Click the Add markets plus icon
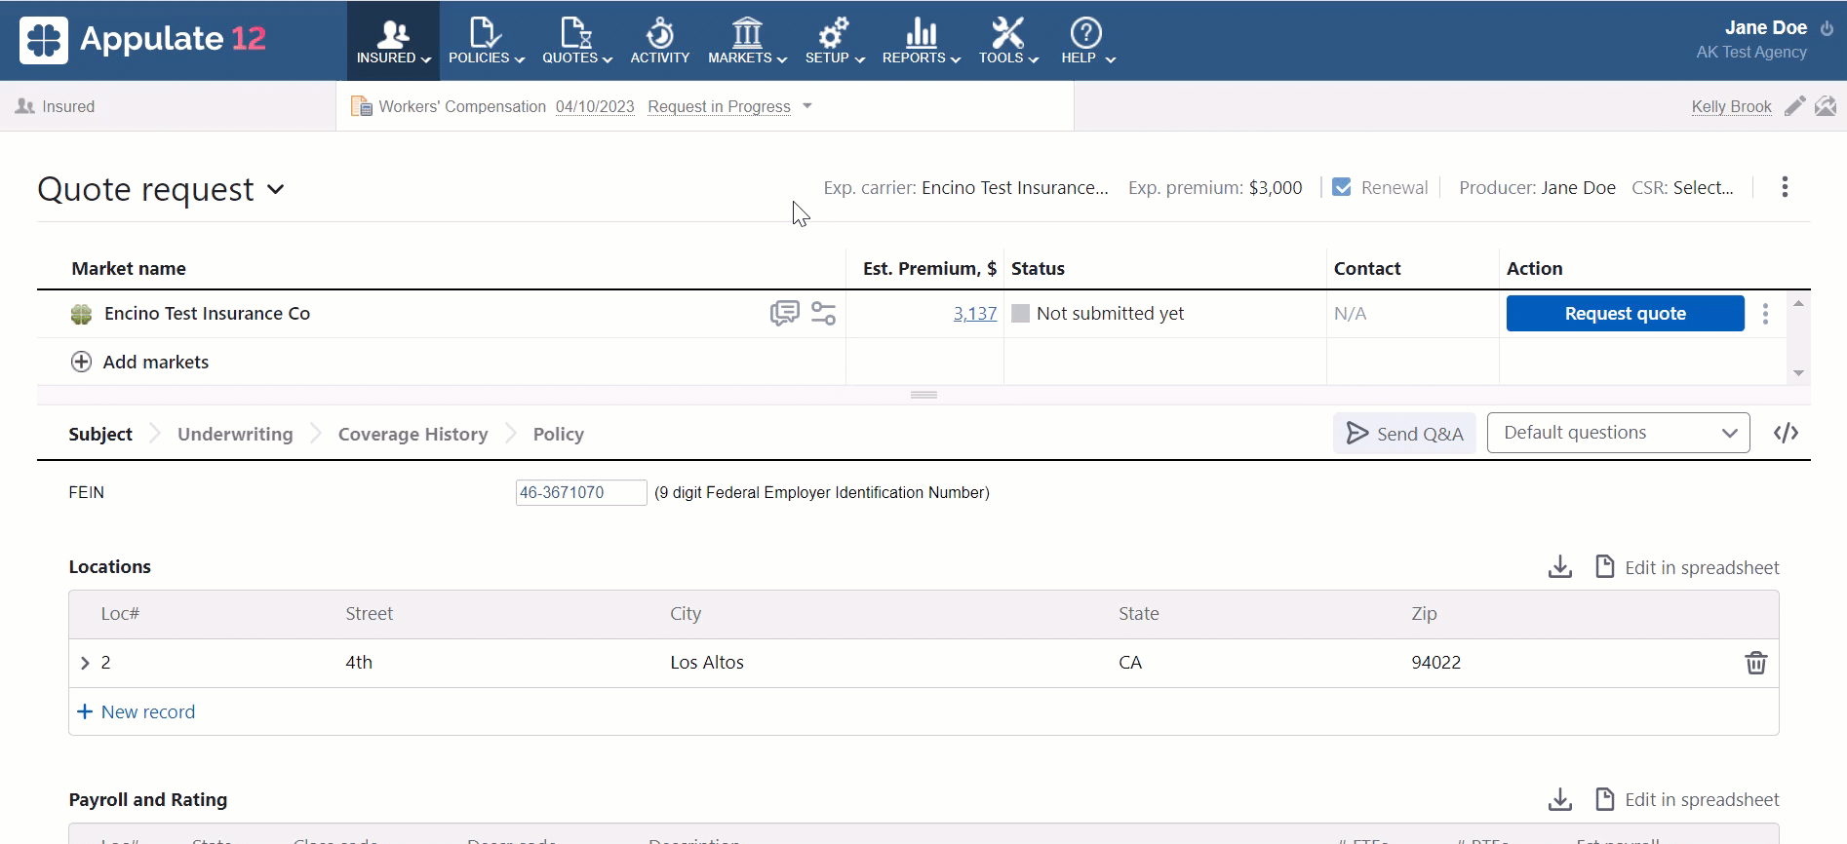This screenshot has height=844, width=1847. click(x=82, y=363)
